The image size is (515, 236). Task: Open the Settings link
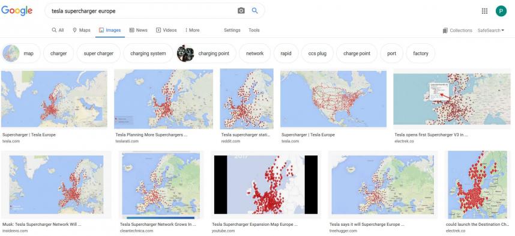point(232,30)
